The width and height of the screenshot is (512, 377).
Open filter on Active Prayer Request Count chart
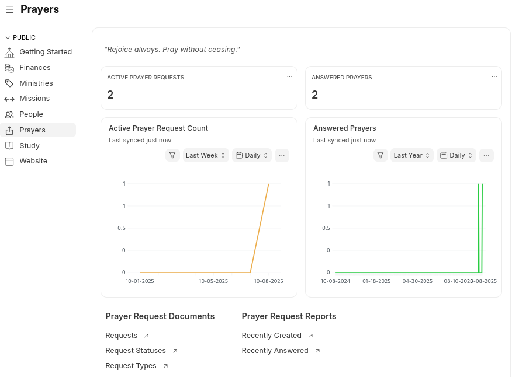pyautogui.click(x=172, y=155)
